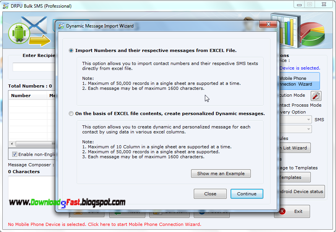336x232 pixels.
Task: Open the execution mode wrench settings icon
Action: pos(316,96)
